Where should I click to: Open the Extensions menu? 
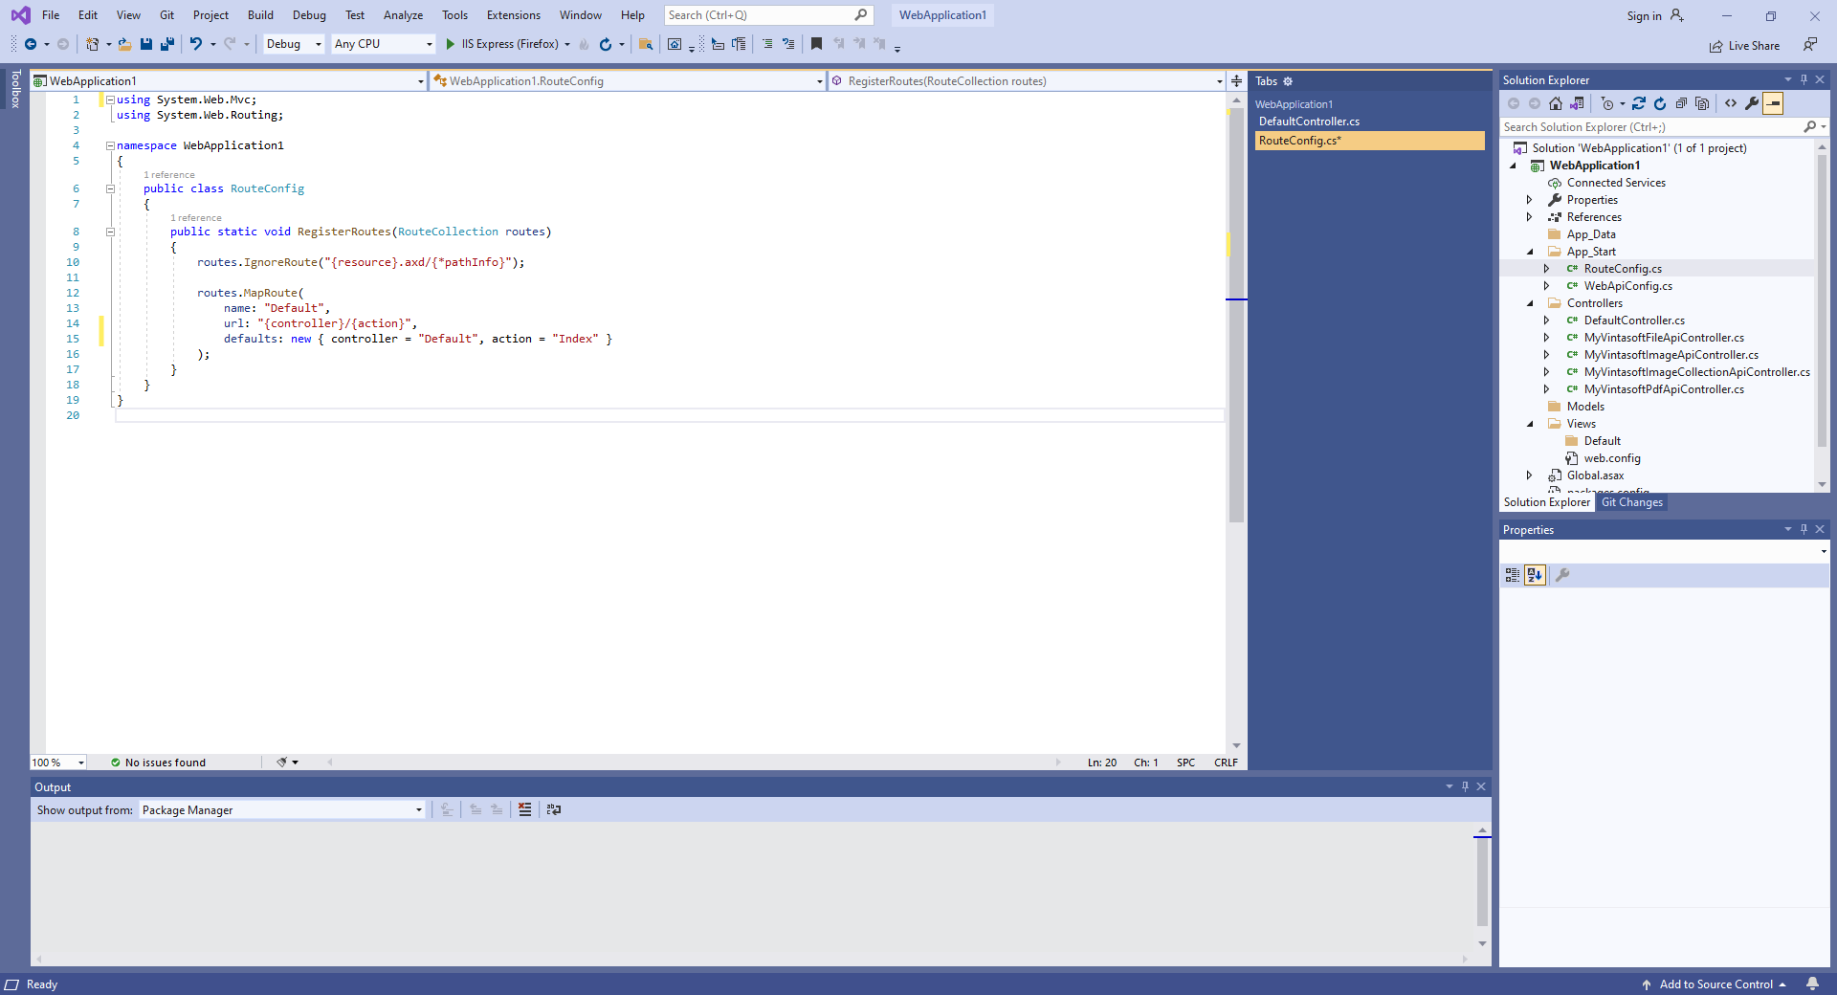click(x=514, y=15)
